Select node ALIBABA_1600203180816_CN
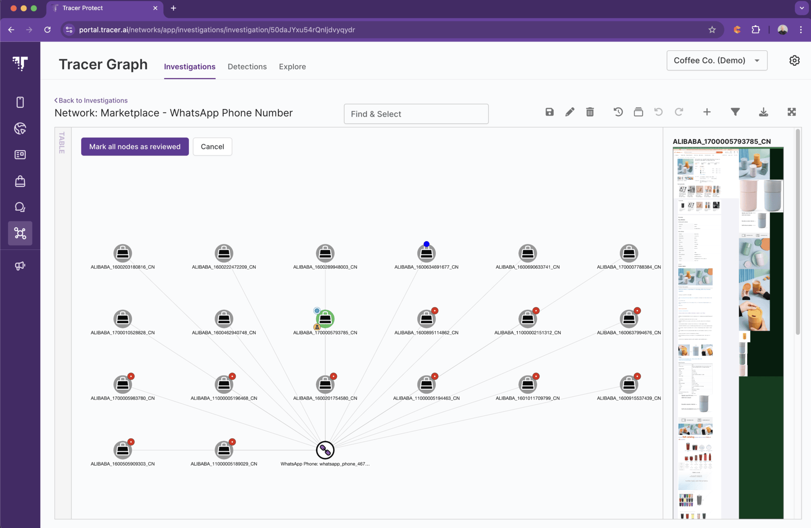 pyautogui.click(x=123, y=253)
